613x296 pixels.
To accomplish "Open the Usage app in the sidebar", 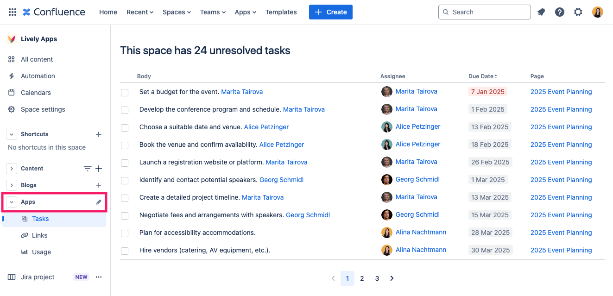I will pyautogui.click(x=41, y=252).
